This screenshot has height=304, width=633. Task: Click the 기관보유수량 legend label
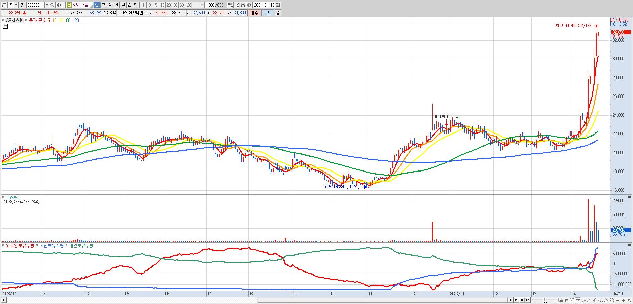pos(51,245)
